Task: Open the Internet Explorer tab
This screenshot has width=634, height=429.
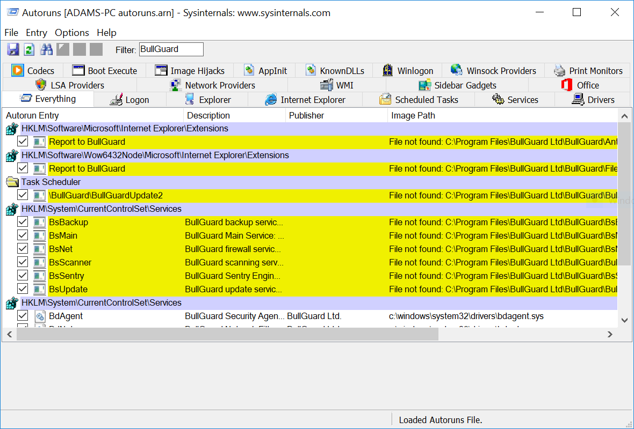Action: click(x=305, y=100)
